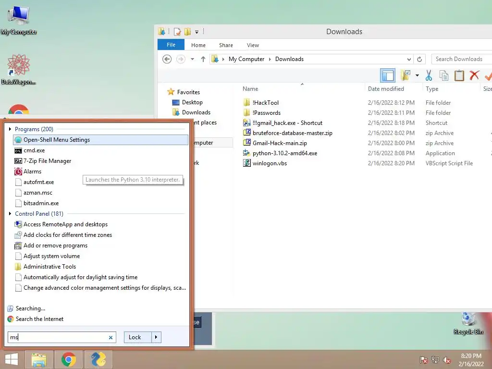Open the DataWagon desktop shortcut
Image resolution: width=492 pixels, height=369 pixels.
pyautogui.click(x=19, y=69)
